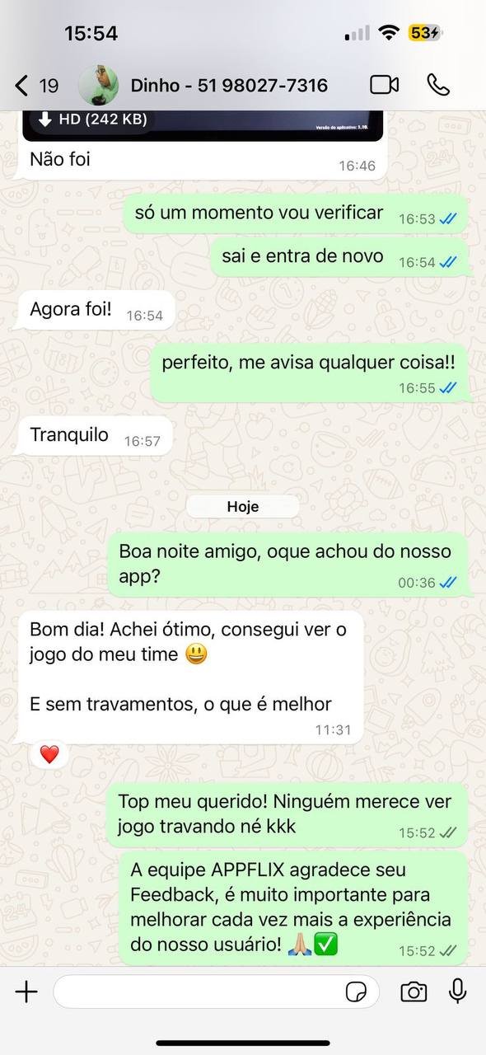
Task: Tap the message text input field
Action: (216, 992)
